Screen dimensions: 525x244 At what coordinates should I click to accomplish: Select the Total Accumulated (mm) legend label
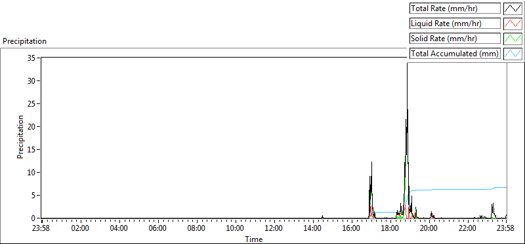click(x=455, y=54)
